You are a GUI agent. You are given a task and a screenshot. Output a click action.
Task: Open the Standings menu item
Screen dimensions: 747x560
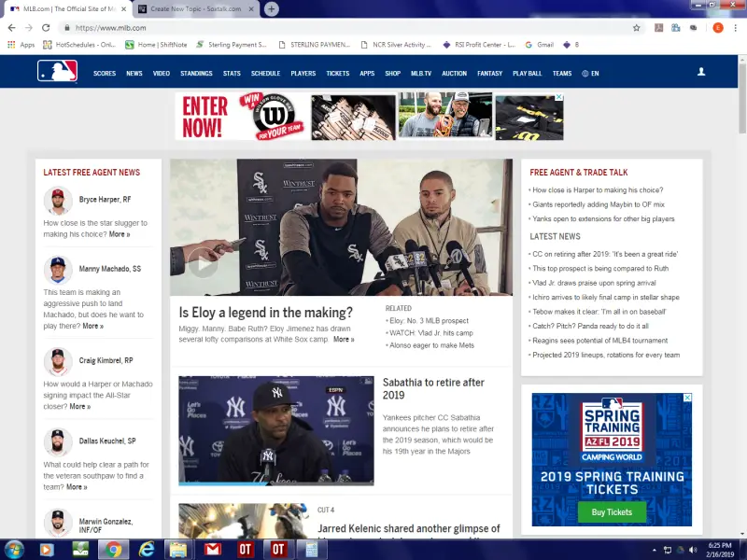tap(196, 73)
